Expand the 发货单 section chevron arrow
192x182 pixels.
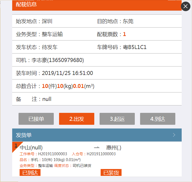[174, 135]
